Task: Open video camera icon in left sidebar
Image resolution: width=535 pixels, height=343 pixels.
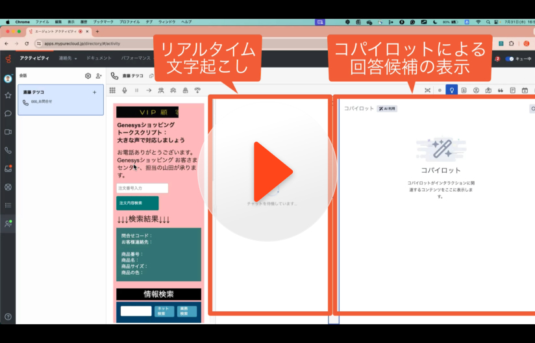Action: click(x=8, y=132)
